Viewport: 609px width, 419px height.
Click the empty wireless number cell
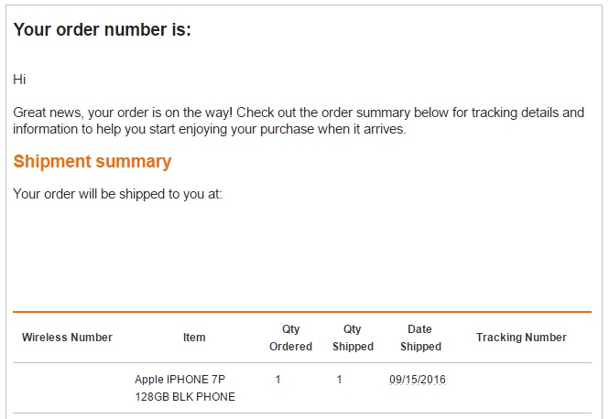(70, 388)
